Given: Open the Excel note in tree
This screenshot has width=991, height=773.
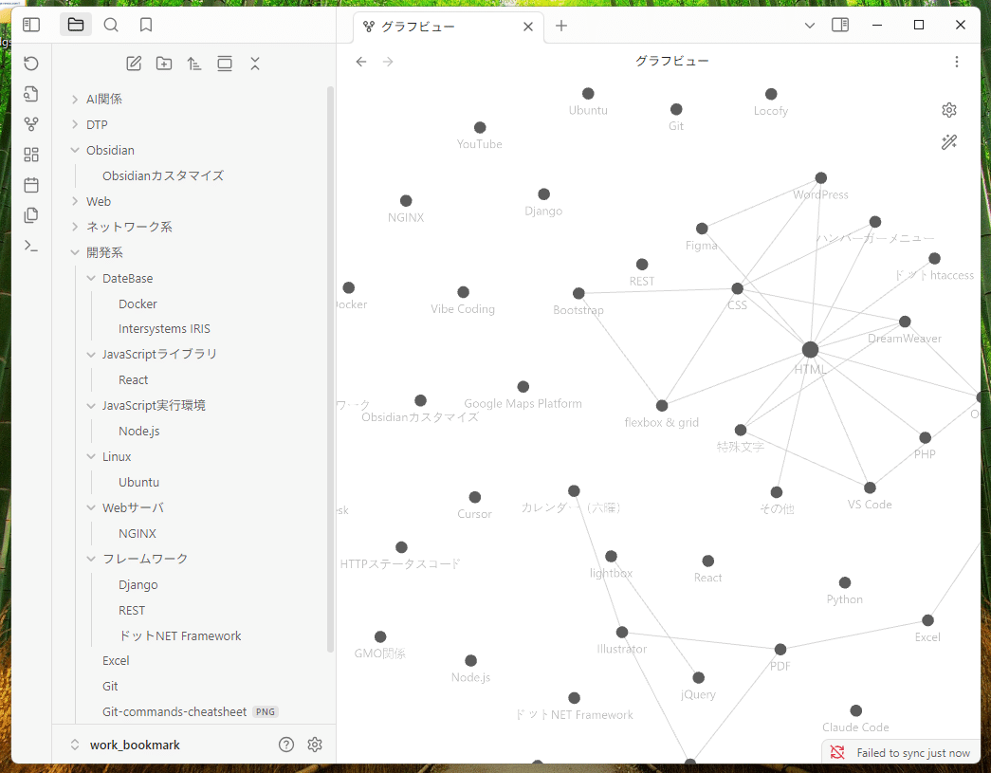Looking at the screenshot, I should pyautogui.click(x=116, y=660).
